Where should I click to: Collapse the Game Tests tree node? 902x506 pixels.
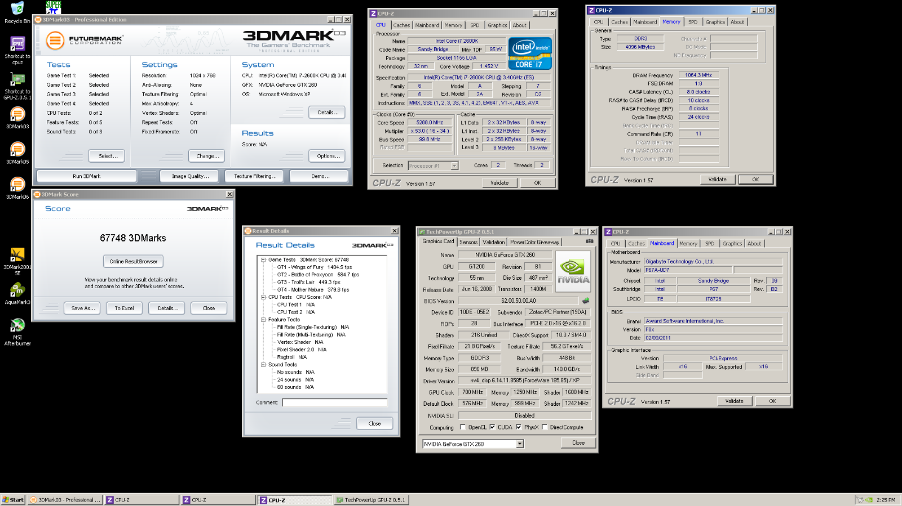(263, 260)
